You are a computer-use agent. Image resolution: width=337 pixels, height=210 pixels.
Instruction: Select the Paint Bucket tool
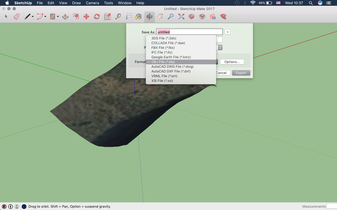tap(138, 17)
